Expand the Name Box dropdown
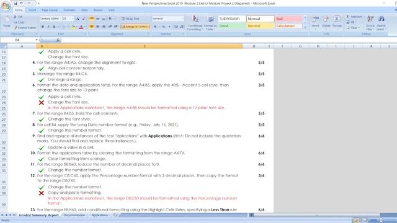Screen dimensions: 397x223 tap(37, 40)
